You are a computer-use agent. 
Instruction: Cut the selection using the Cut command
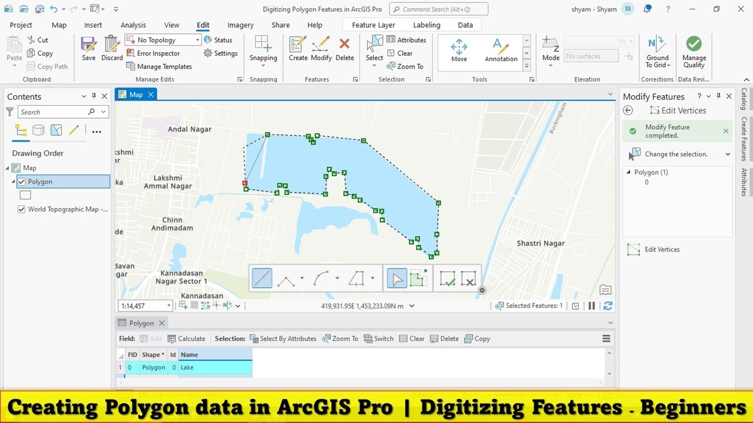pos(38,40)
